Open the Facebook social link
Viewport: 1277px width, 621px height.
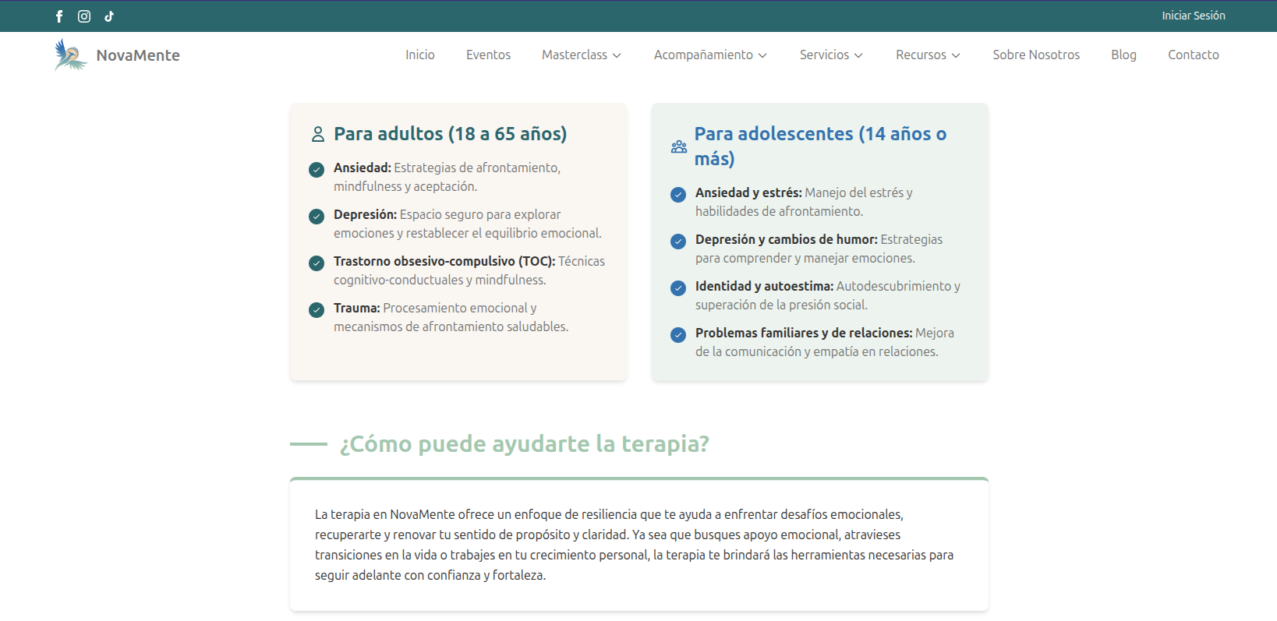(59, 16)
